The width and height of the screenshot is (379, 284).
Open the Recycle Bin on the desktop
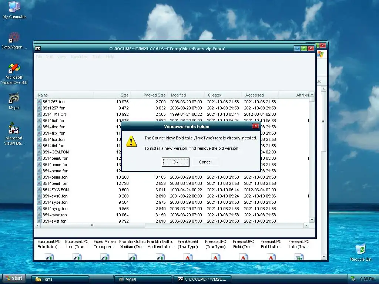[360, 253]
